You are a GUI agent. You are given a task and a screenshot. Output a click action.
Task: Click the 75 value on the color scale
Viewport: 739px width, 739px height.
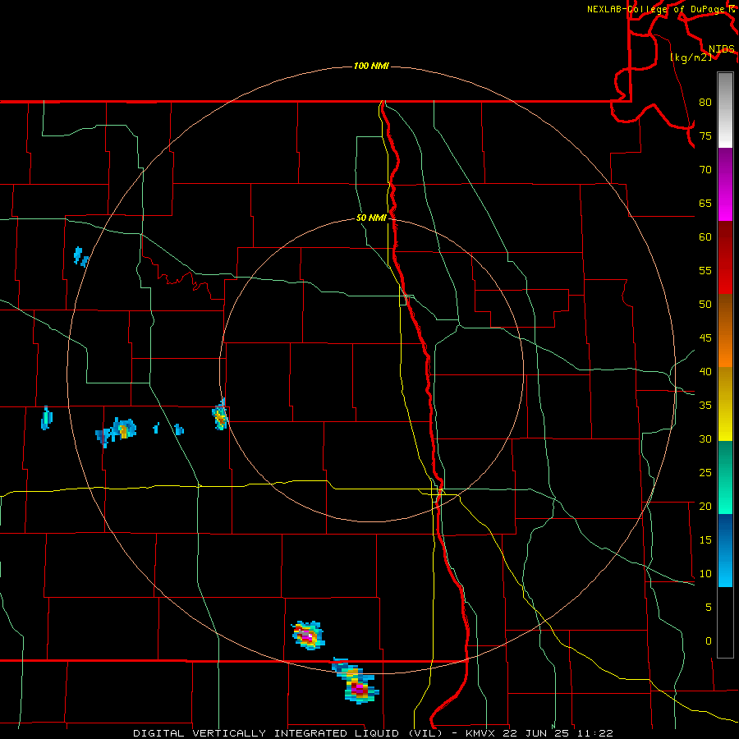pos(705,135)
